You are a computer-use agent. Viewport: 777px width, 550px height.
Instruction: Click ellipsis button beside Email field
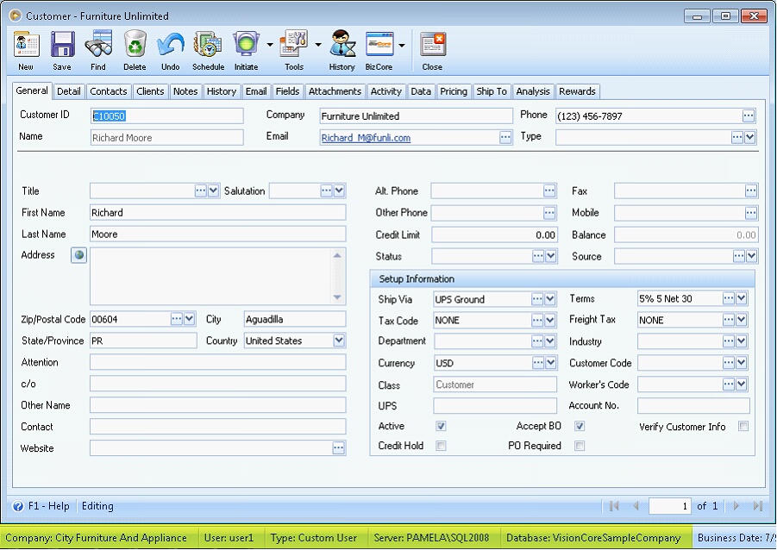(505, 137)
